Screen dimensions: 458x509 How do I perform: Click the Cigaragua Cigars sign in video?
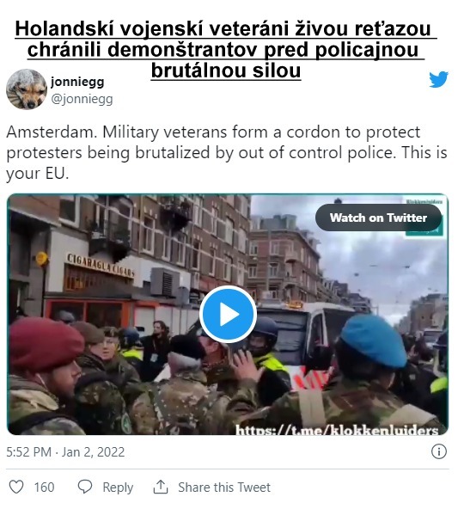(x=101, y=265)
